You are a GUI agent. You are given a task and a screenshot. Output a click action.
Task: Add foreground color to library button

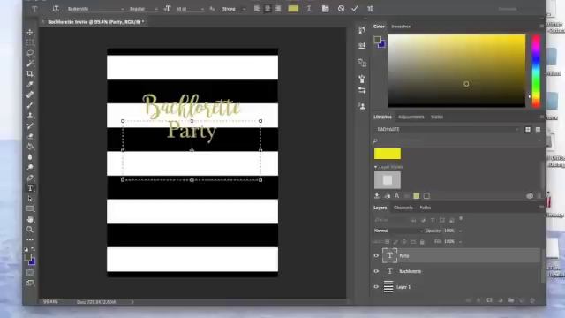tap(416, 196)
